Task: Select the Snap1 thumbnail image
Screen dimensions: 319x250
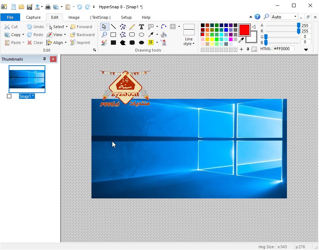Action: [x=27, y=79]
